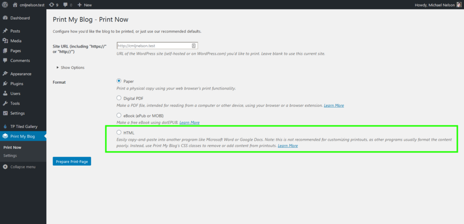Click the Media icon in sidebar

5,41
